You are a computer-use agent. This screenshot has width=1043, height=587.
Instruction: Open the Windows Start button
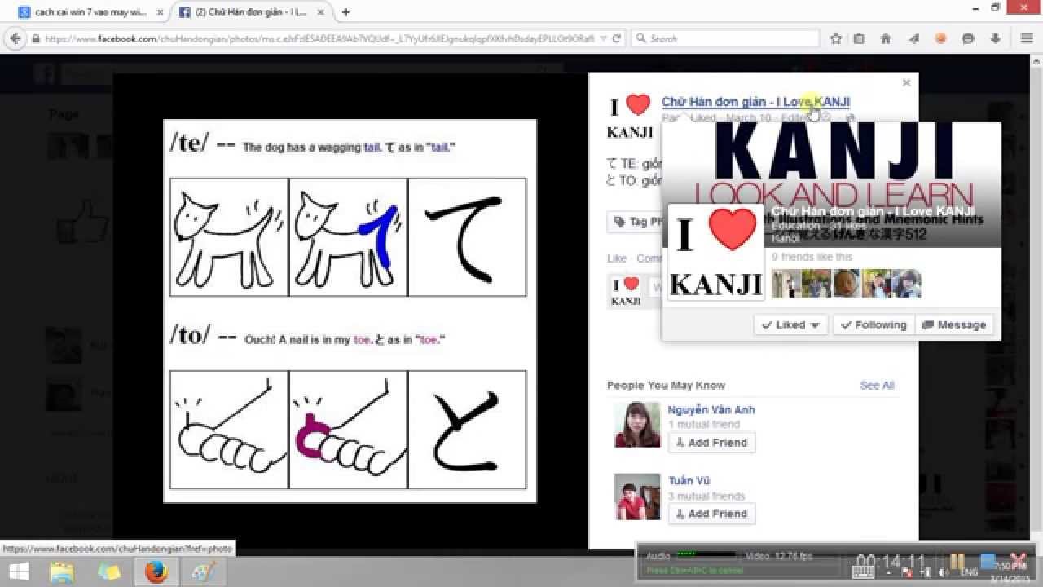coord(18,572)
